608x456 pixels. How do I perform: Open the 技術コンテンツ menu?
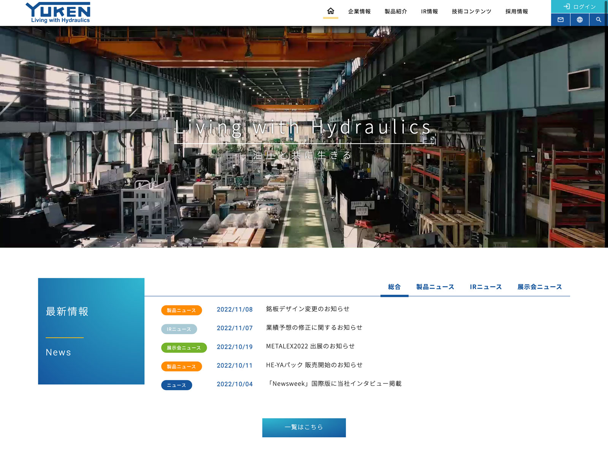click(x=471, y=11)
